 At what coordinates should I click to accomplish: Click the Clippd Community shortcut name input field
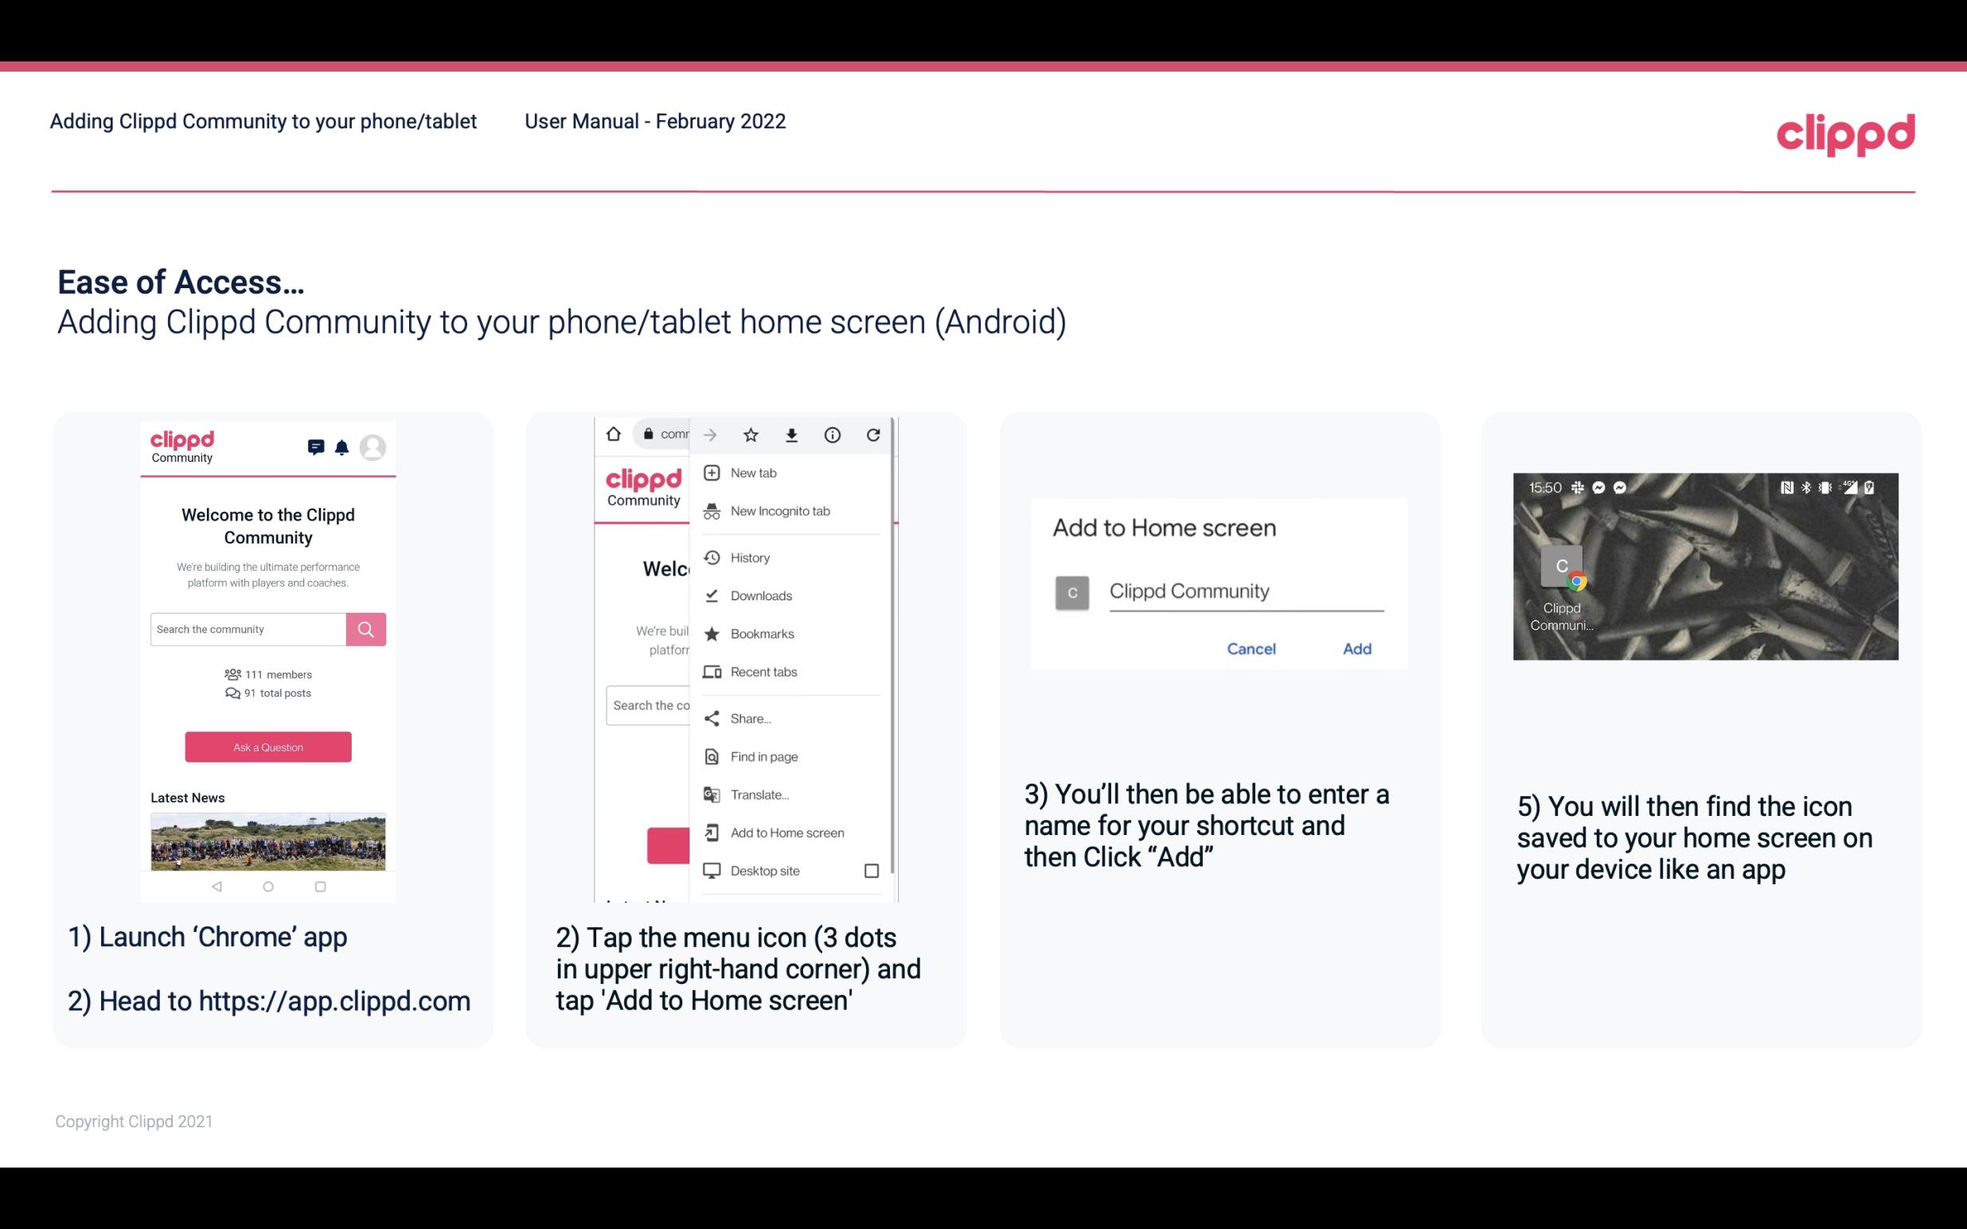point(1242,591)
